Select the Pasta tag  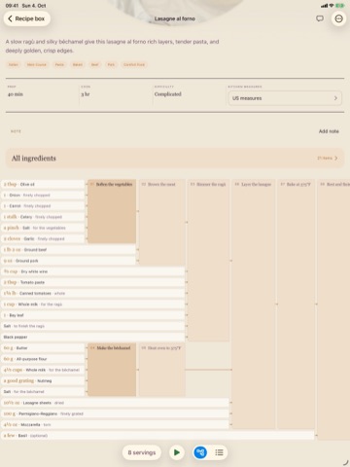59,64
